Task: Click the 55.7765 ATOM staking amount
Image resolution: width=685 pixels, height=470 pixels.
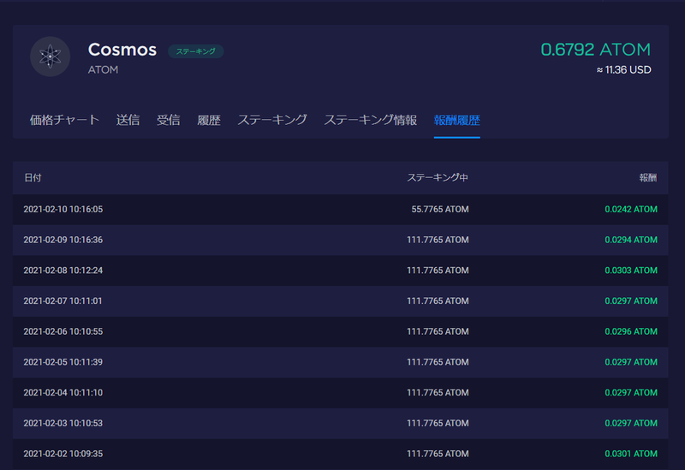Action: (440, 209)
